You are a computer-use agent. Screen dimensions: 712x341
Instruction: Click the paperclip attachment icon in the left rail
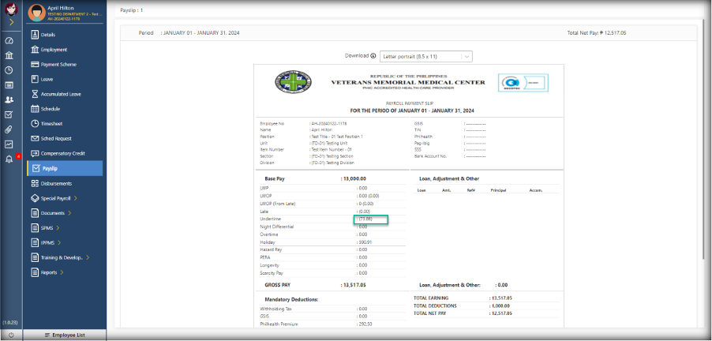[9, 129]
